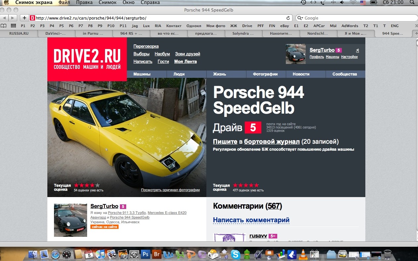Open VLC cone icon in Dock
The width and height of the screenshot is (418, 261).
pos(303,254)
